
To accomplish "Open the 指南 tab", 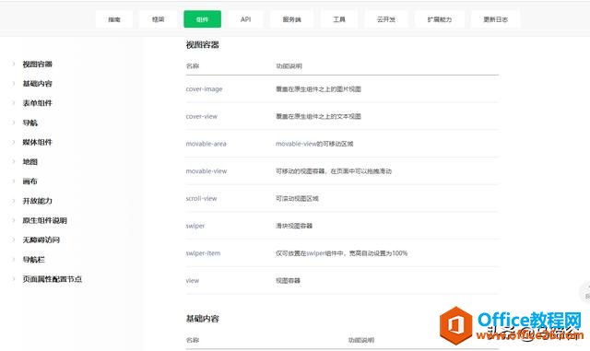I will pyautogui.click(x=114, y=19).
